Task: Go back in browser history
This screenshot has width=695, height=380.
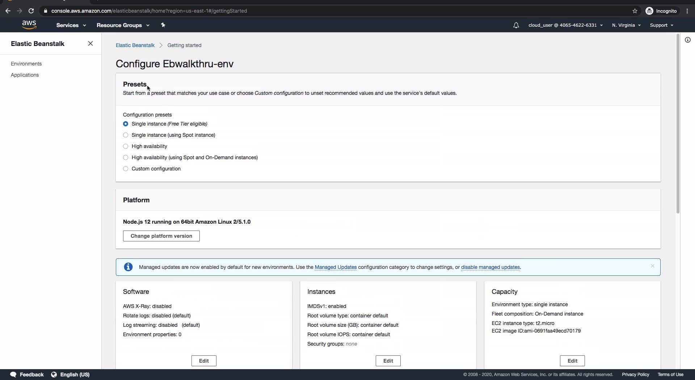Action: [8, 11]
